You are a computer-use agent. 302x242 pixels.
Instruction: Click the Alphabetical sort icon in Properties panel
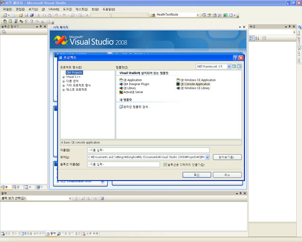click(x=257, y=38)
